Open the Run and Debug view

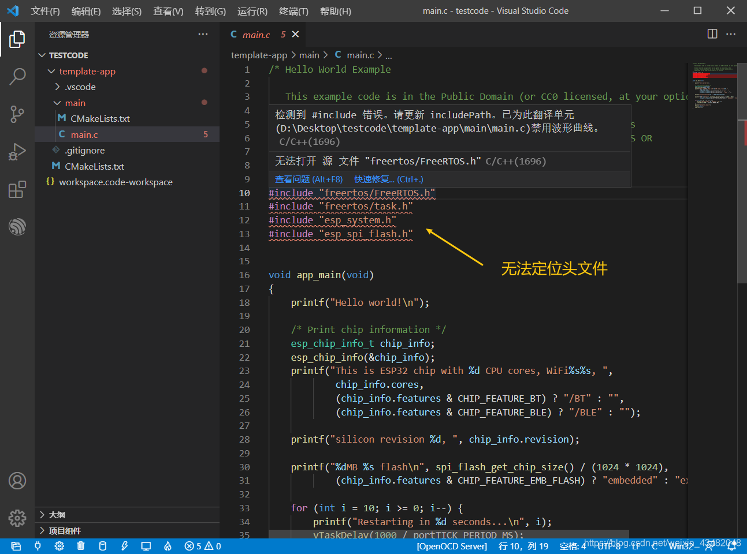(17, 152)
